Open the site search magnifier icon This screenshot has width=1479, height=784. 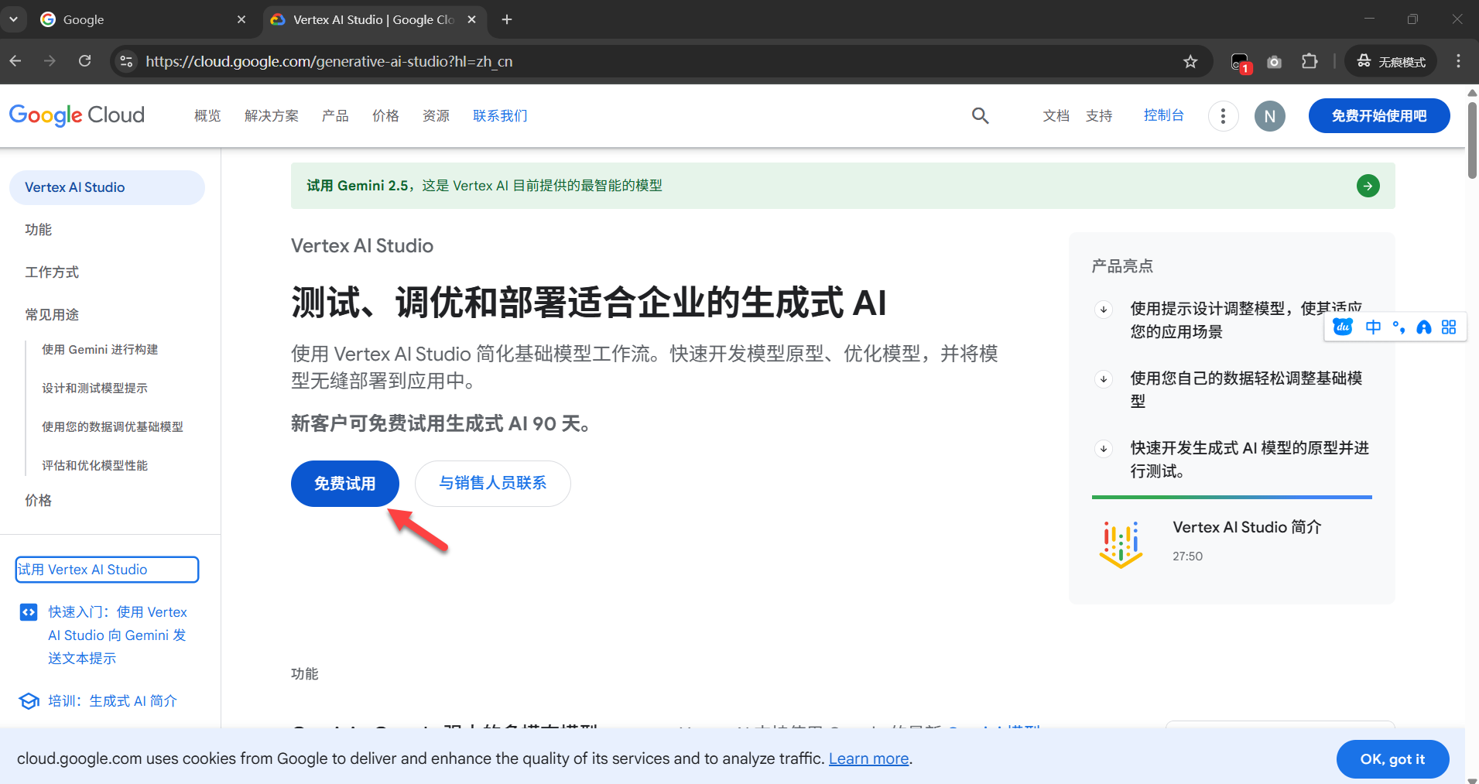[980, 116]
